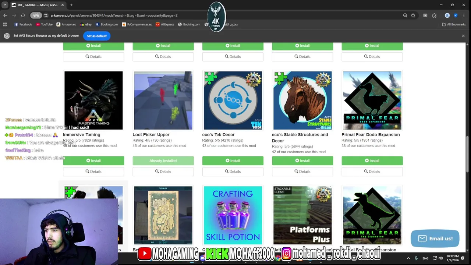
Task: Open the island map mod thumbnail
Action: click(163, 215)
